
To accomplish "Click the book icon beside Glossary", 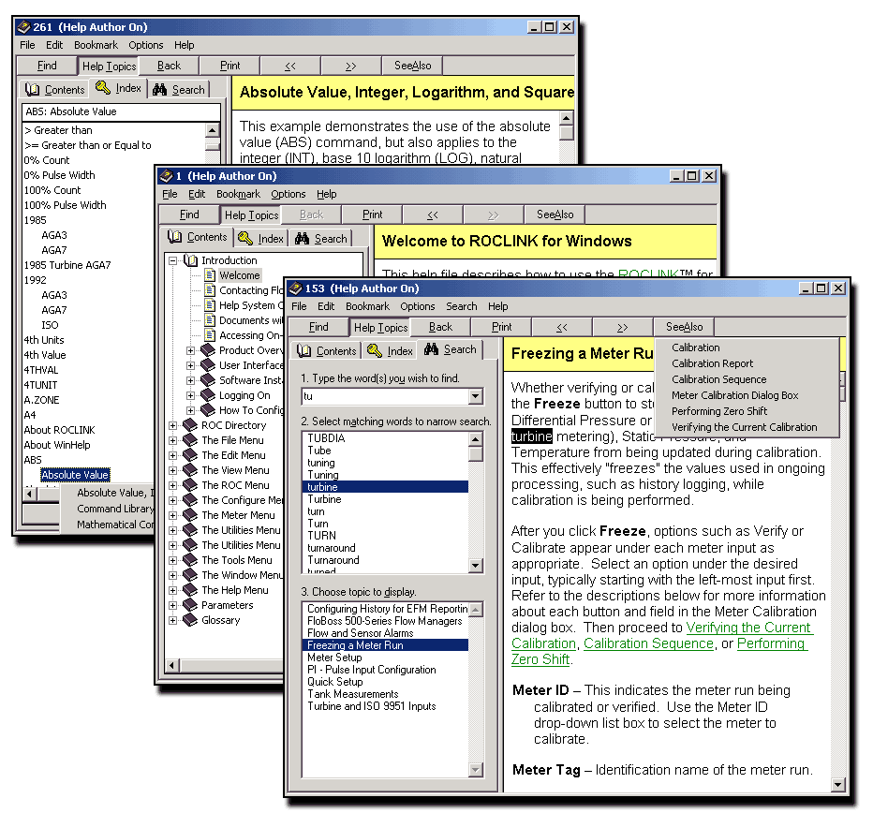I will (x=190, y=620).
